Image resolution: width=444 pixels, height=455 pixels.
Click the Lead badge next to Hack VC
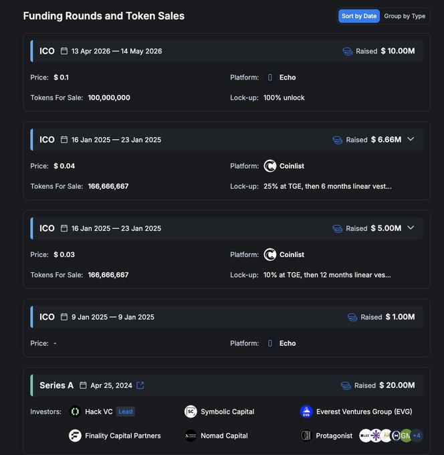coord(125,412)
